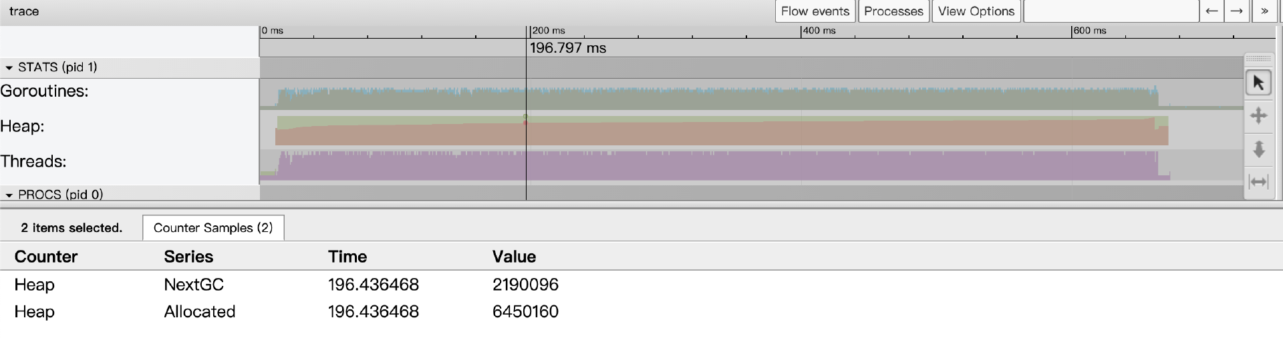Open the View Options dropdown
1283x338 pixels.
click(976, 11)
